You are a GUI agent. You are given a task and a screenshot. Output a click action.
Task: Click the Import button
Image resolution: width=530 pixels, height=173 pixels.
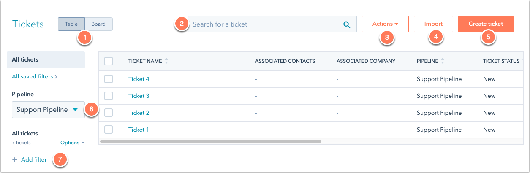pos(433,24)
